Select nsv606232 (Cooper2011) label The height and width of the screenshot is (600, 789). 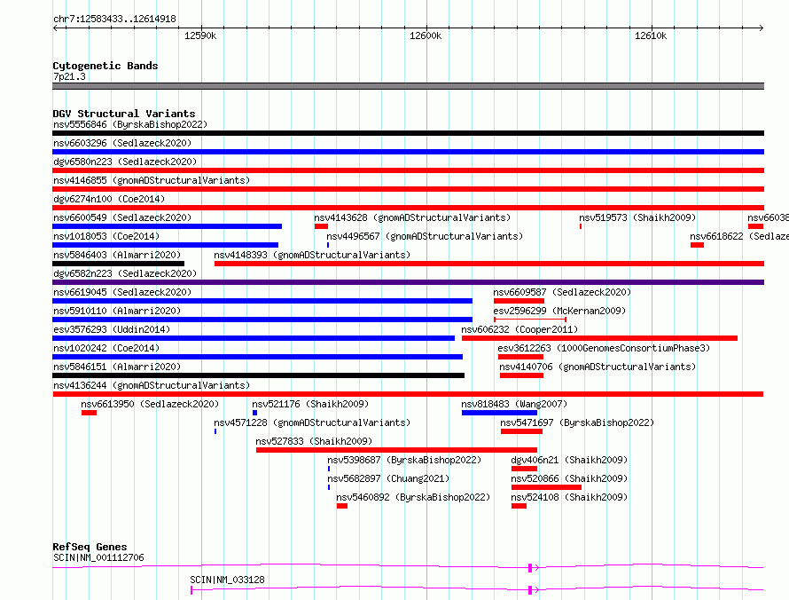519,329
